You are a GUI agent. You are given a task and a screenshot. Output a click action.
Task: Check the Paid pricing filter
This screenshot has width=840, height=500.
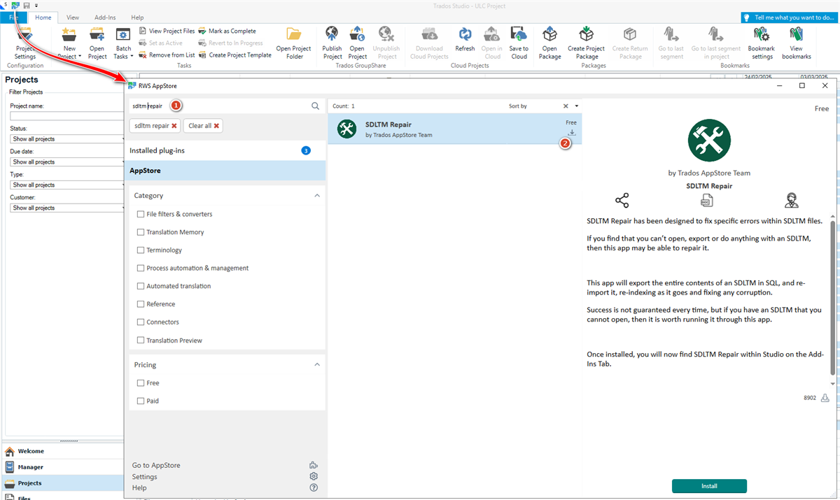pyautogui.click(x=141, y=401)
